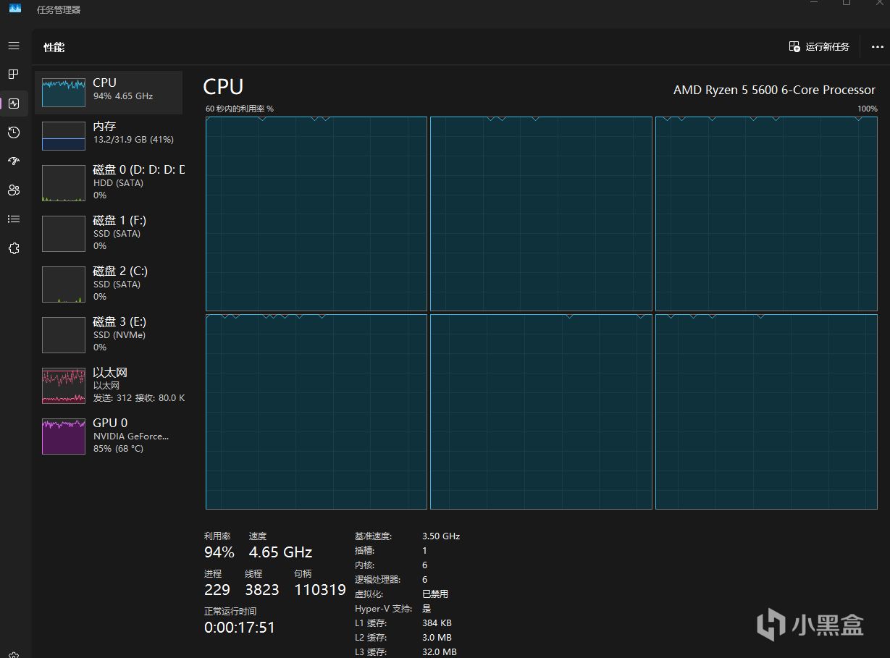The width and height of the screenshot is (890, 658).
Task: Select the 内存 performance entry
Action: [109, 136]
